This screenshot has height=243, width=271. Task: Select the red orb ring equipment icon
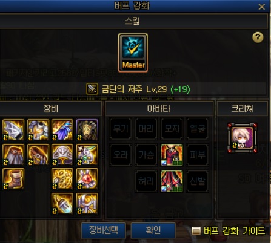pos(87,179)
